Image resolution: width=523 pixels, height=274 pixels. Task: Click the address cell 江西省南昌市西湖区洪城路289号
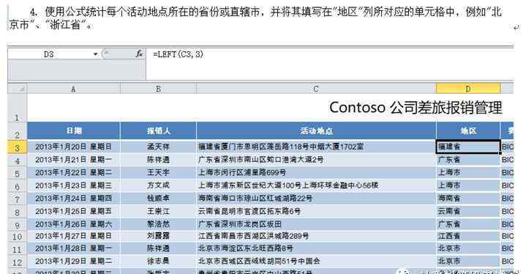coord(316,236)
